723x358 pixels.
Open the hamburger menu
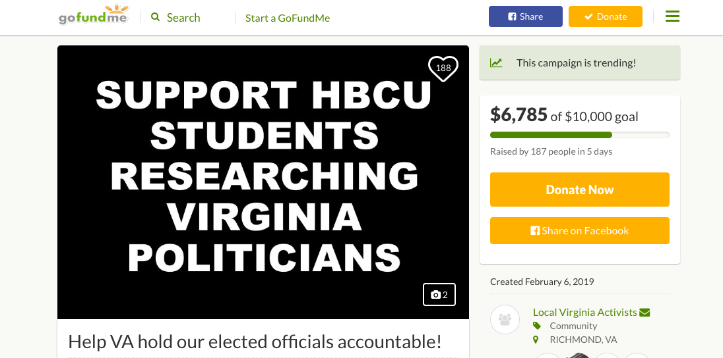coord(672,16)
